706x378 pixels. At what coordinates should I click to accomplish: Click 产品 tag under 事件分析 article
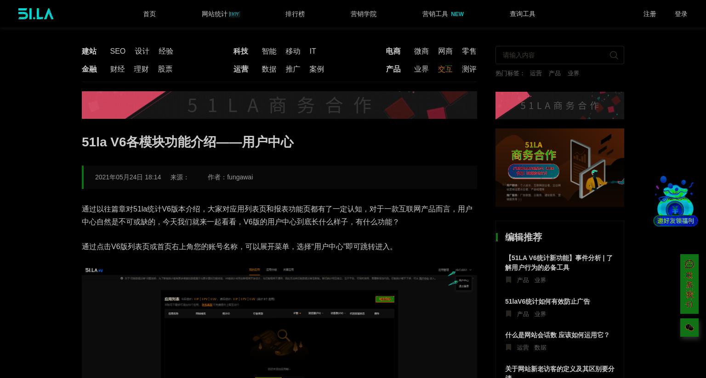tap(523, 280)
